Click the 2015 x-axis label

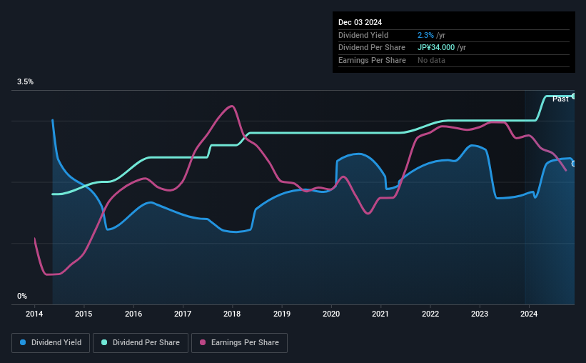pos(84,314)
